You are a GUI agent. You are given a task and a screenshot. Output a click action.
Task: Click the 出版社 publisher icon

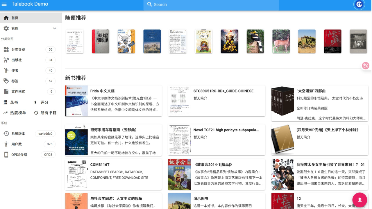click(6, 60)
